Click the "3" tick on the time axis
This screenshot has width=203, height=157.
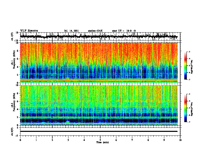pyautogui.click(x=68, y=140)
